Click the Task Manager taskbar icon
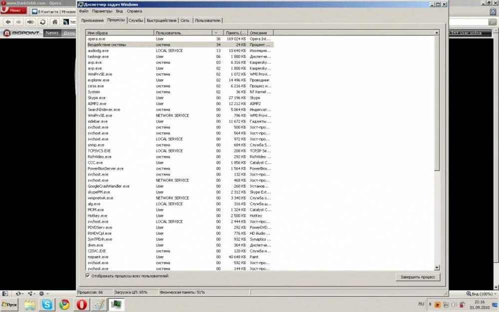This screenshot has height=312, width=499. [x=117, y=304]
